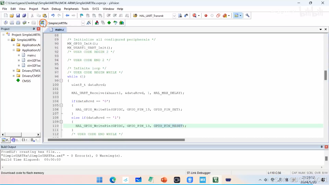Screen dimensions: 329x185
Task: Open the HAL_UART_Transmit find dropdown
Action: (174, 16)
